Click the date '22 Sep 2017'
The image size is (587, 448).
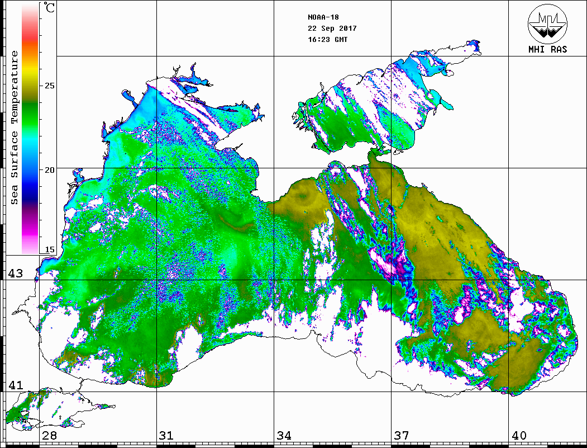coord(332,29)
